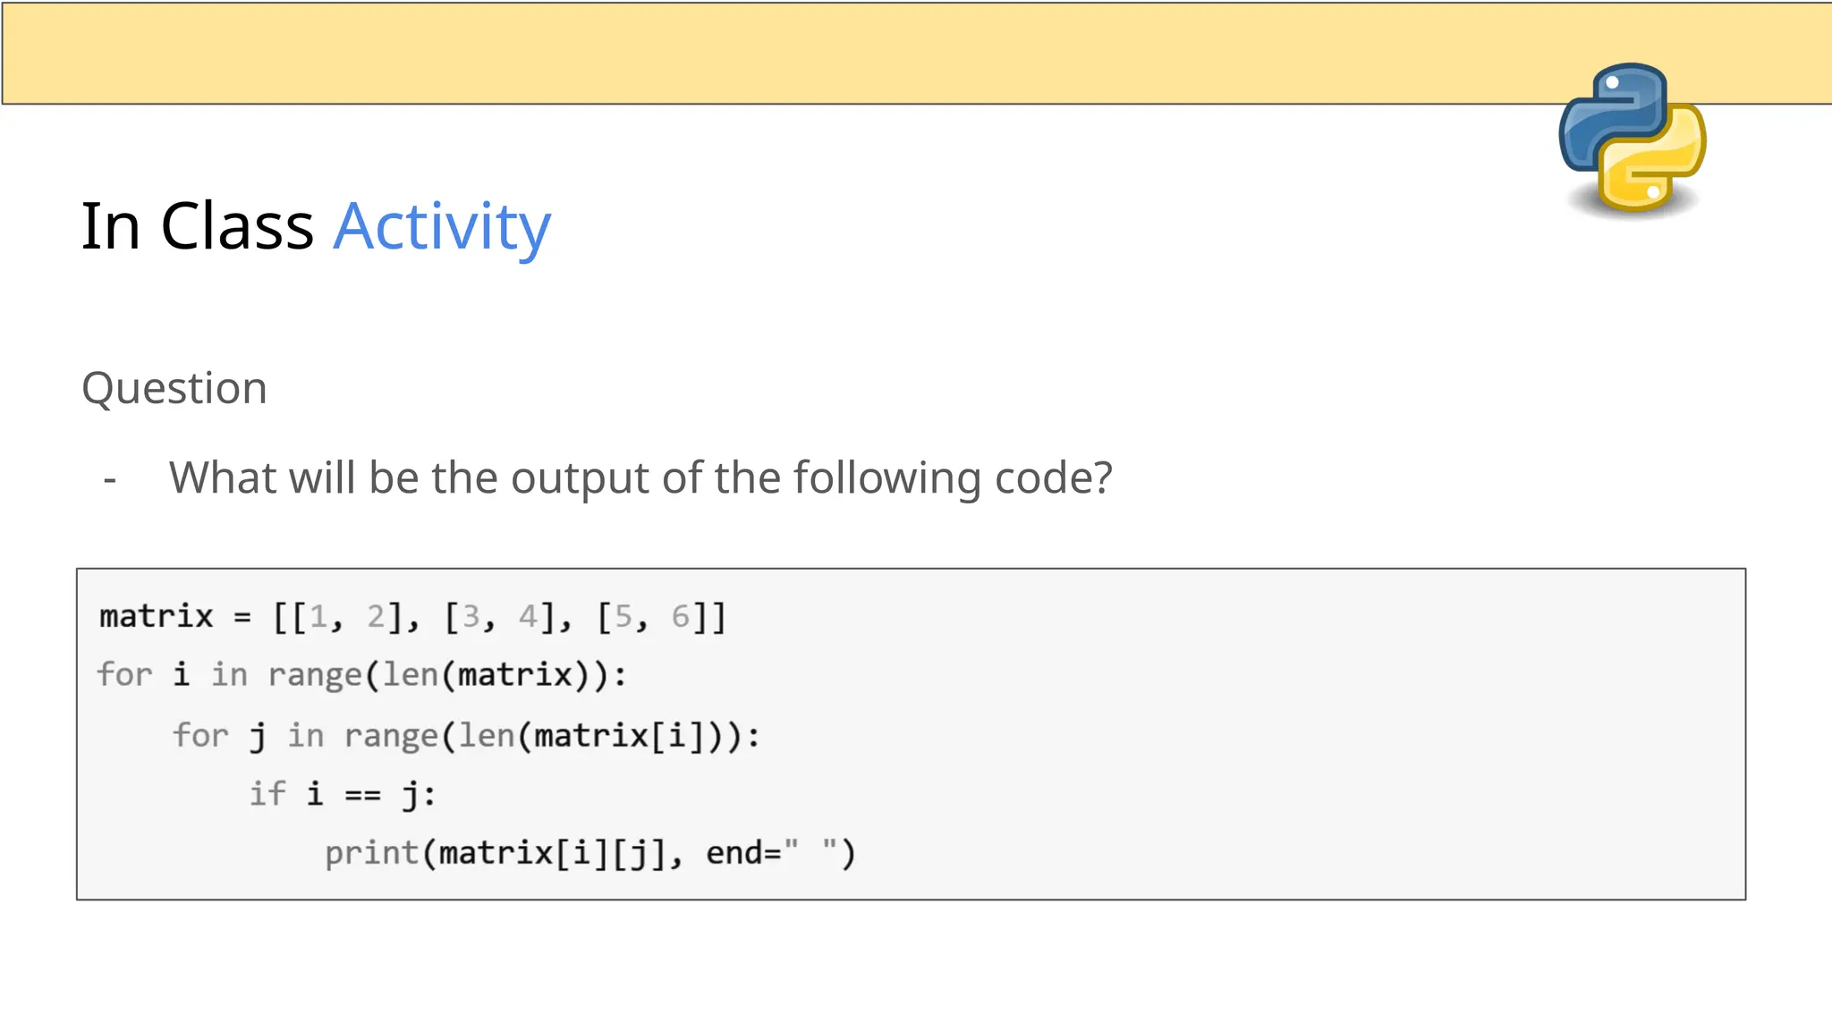Click "range" in the outer for-i loop line
Image resolution: width=1832 pixels, height=1030 pixels.
[x=315, y=675]
